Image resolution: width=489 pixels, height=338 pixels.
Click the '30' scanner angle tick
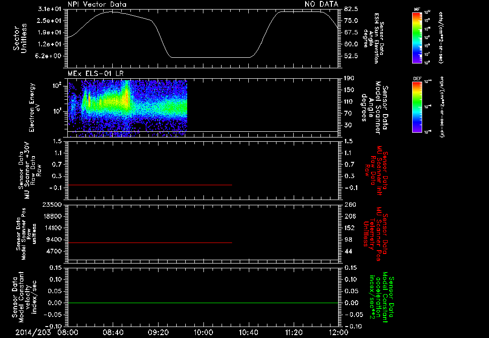(x=348, y=126)
